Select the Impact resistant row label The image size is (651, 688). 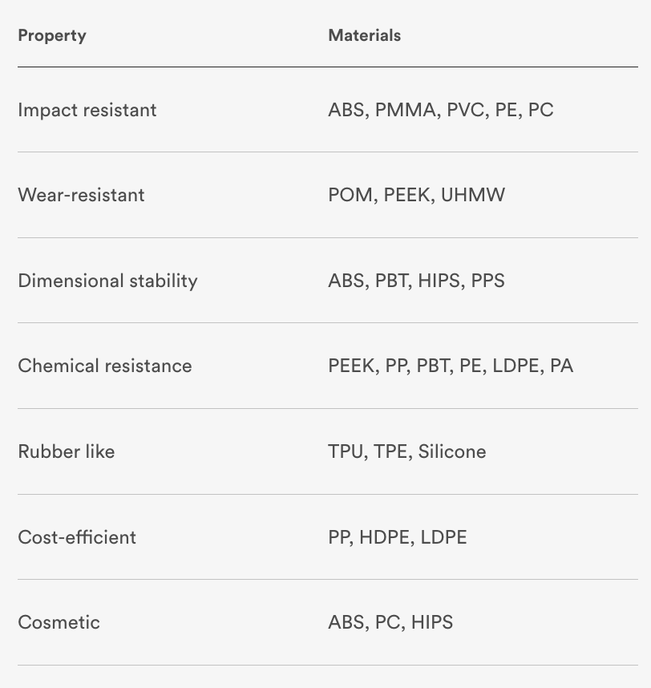(x=87, y=110)
